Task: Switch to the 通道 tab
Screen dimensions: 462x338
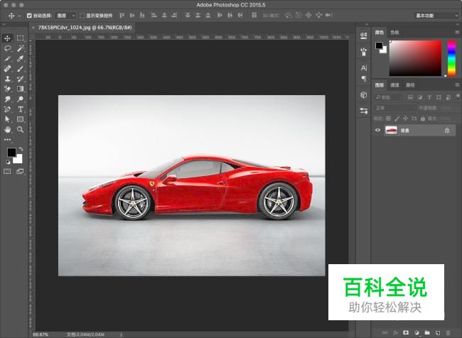Action: (x=394, y=84)
